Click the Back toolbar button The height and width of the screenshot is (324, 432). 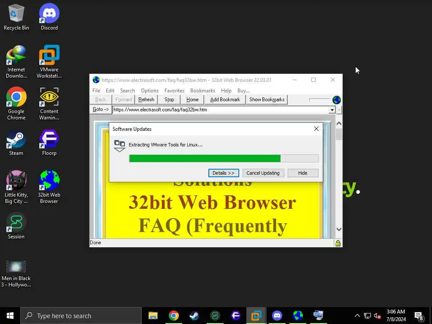[100, 100]
